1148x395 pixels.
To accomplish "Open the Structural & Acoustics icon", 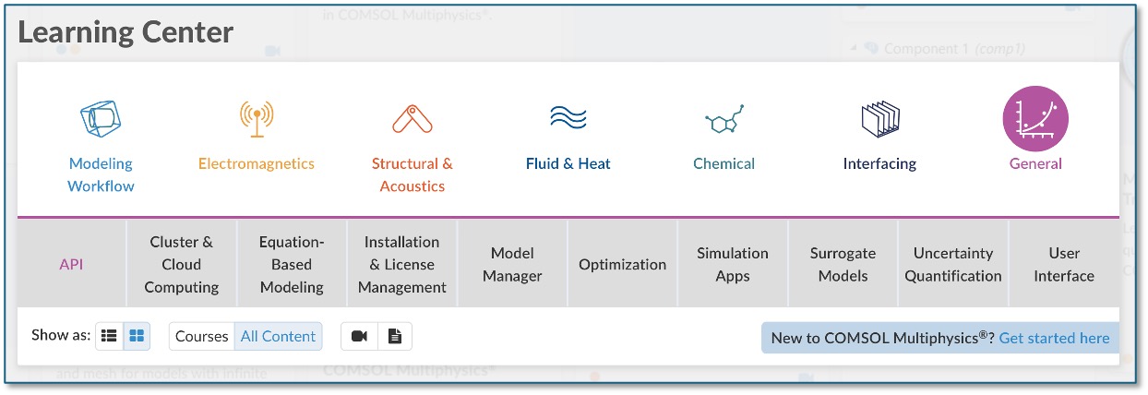I will (412, 118).
